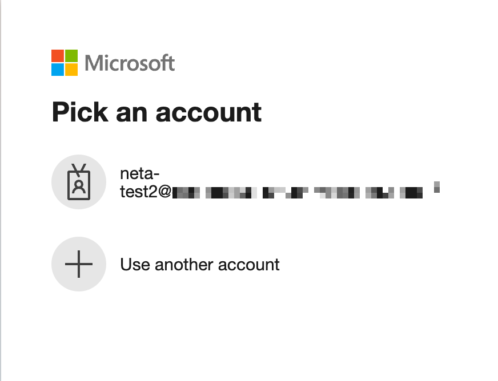Viewport: 498px width, 381px height.
Task: Click the ID badge account icon
Action: (x=79, y=182)
